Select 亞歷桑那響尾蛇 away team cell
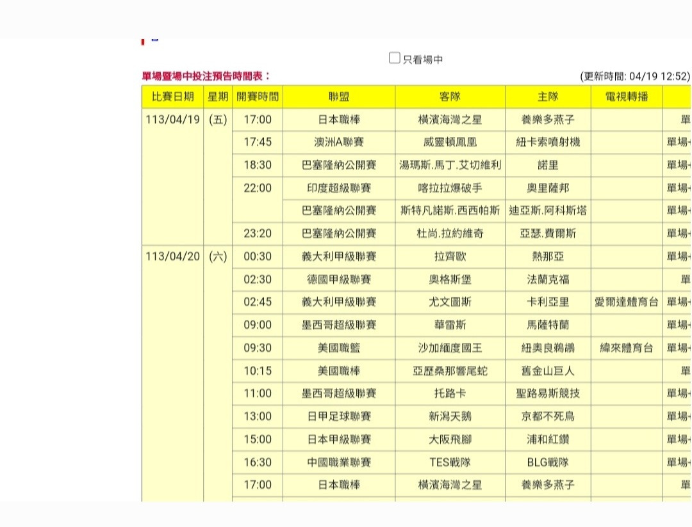The height and width of the screenshot is (527, 692). pyautogui.click(x=450, y=370)
